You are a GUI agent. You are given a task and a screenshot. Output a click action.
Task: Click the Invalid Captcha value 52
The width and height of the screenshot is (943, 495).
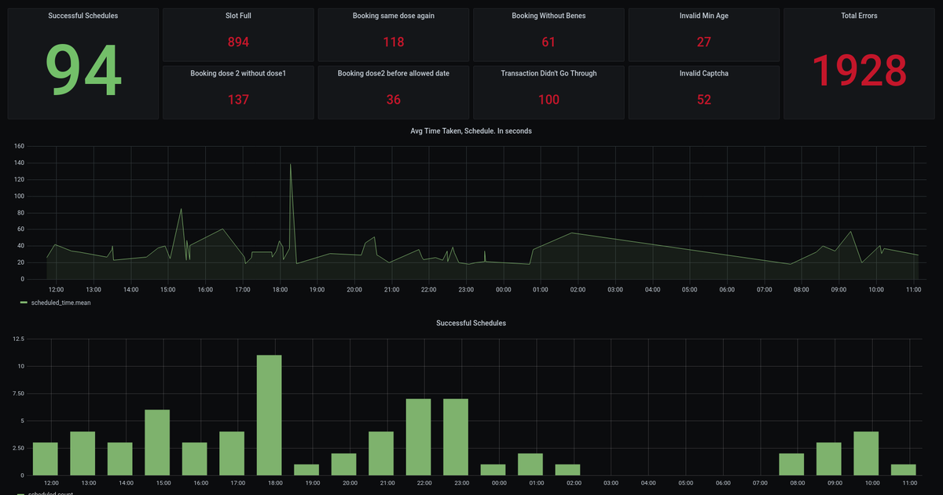coord(704,100)
